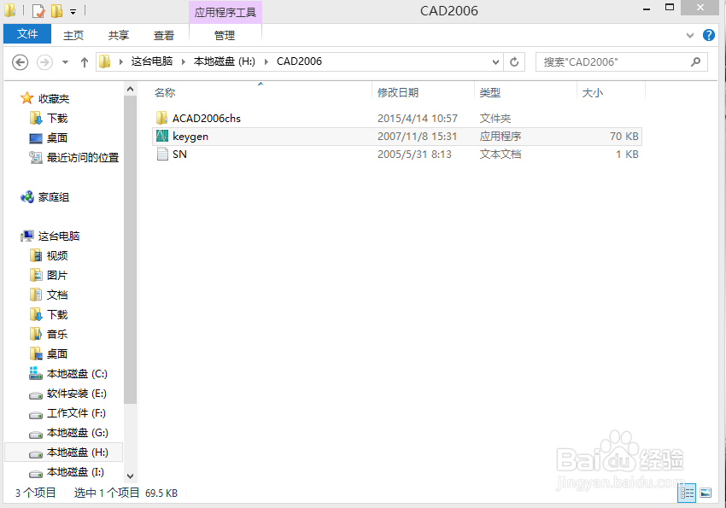Select the keygen application icon
The height and width of the screenshot is (508, 726).
point(162,136)
